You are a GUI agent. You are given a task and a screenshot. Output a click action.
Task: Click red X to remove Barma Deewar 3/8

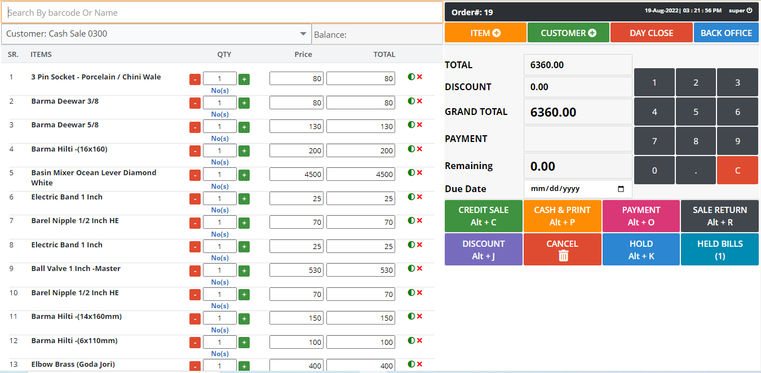click(419, 101)
